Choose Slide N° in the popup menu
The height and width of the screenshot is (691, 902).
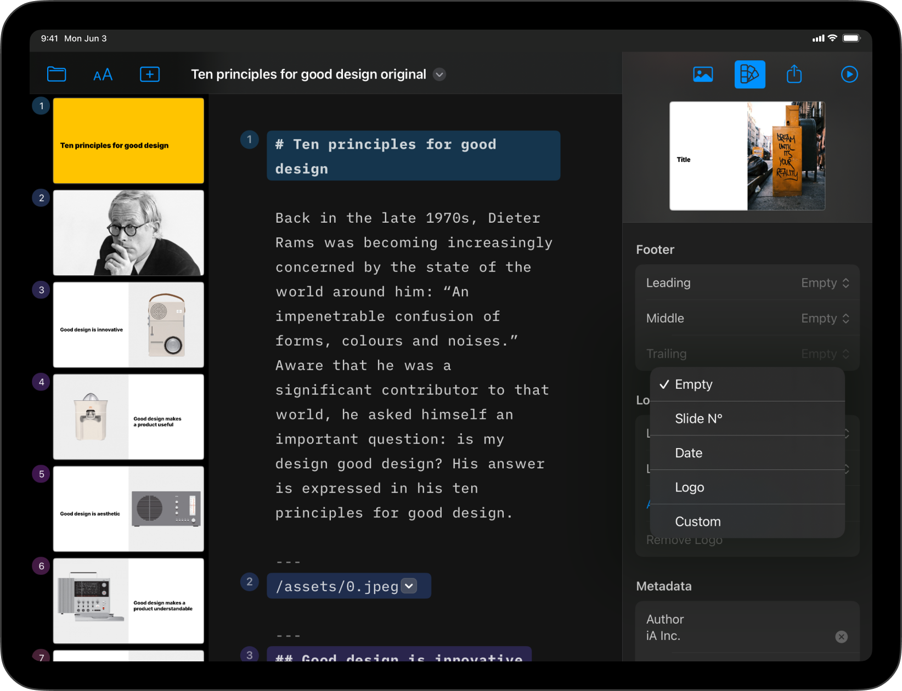click(x=747, y=419)
